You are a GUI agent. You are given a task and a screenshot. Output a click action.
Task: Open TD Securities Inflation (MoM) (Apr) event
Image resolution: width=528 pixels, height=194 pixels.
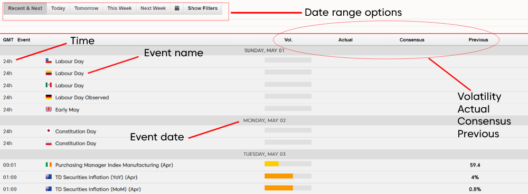pyautogui.click(x=98, y=189)
